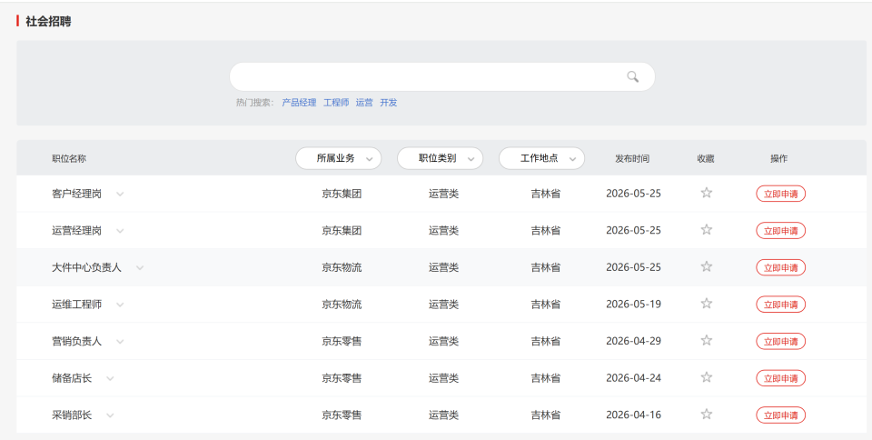Click 运营类 in 运维工程师 row
This screenshot has height=440, width=872.
[x=443, y=305]
